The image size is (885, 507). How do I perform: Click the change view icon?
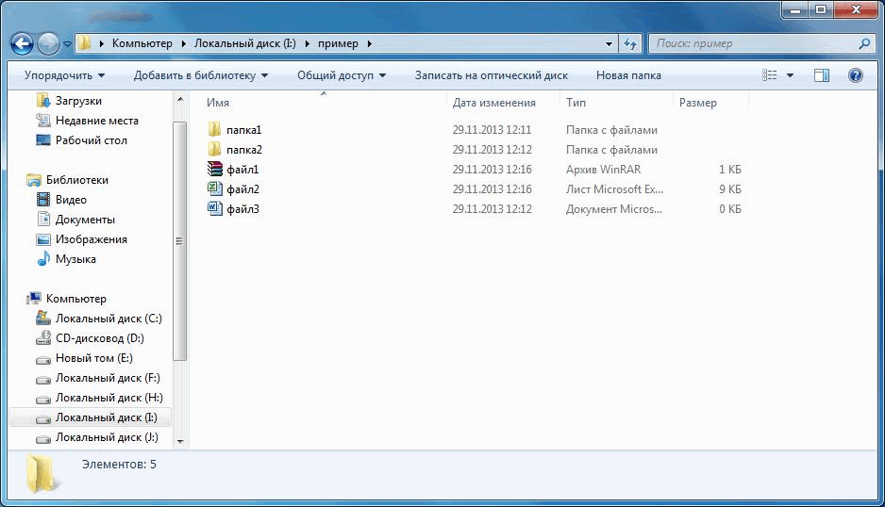pos(770,75)
